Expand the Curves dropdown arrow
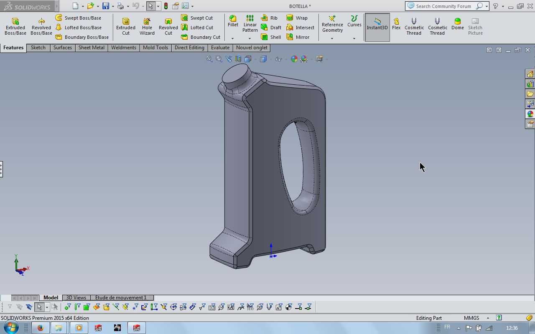Screen dimensions: 535x334 354,38
